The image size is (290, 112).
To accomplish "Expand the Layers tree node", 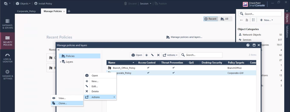I will point(60,62).
